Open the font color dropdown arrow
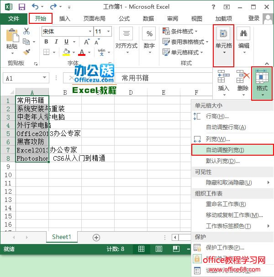 pyautogui.click(x=90, y=53)
